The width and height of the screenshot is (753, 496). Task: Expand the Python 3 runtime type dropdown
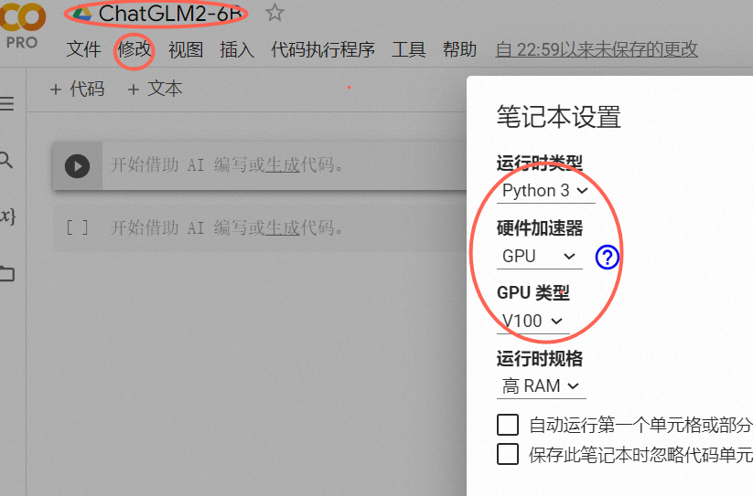pyautogui.click(x=545, y=191)
